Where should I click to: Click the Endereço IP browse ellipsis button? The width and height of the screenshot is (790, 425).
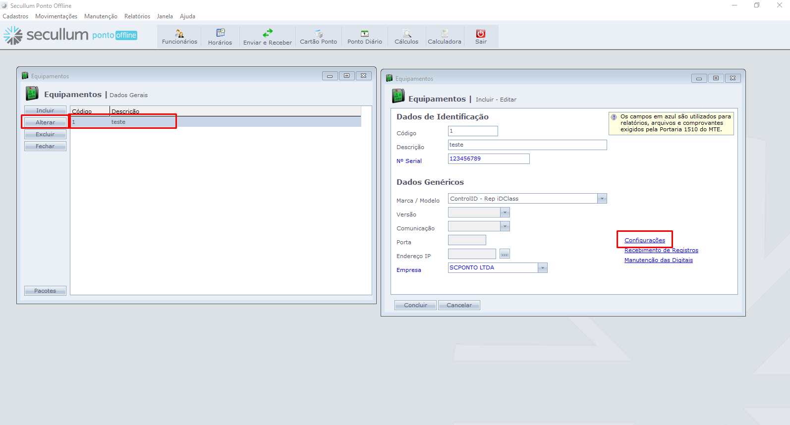tap(505, 254)
